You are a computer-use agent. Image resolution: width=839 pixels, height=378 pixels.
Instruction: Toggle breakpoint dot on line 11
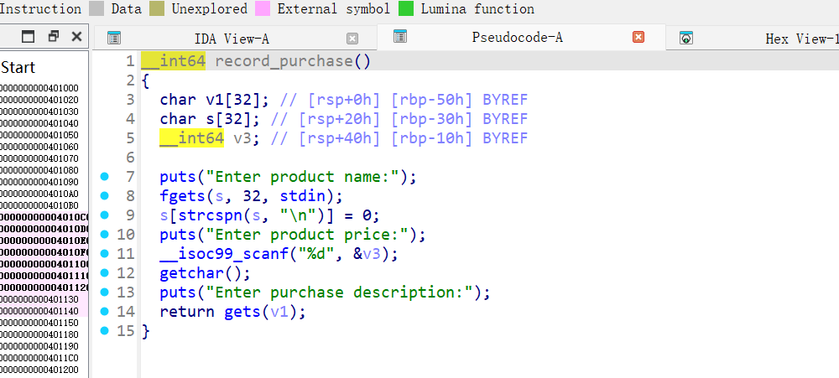pyautogui.click(x=105, y=254)
